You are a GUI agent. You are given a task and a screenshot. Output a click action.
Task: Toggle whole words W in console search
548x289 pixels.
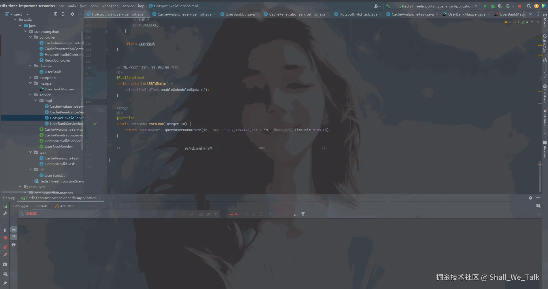click(208, 214)
